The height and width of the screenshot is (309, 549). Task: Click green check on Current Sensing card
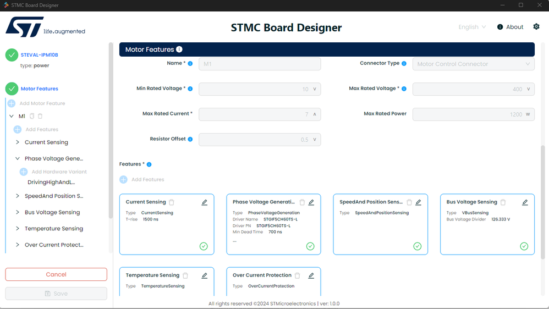204,246
